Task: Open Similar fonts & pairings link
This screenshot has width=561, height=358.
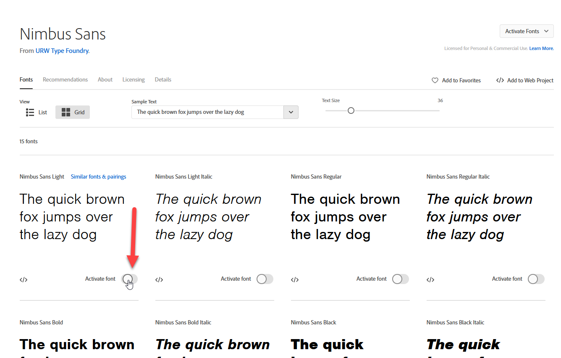Action: (x=98, y=176)
